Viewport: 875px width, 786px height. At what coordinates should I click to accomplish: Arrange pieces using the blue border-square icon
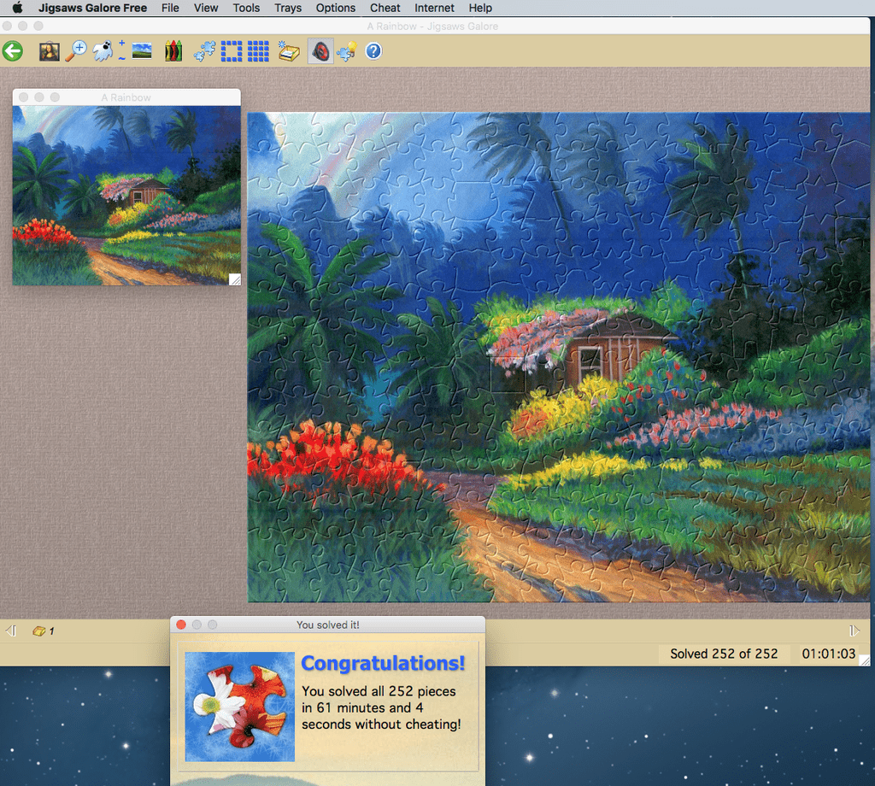231,51
